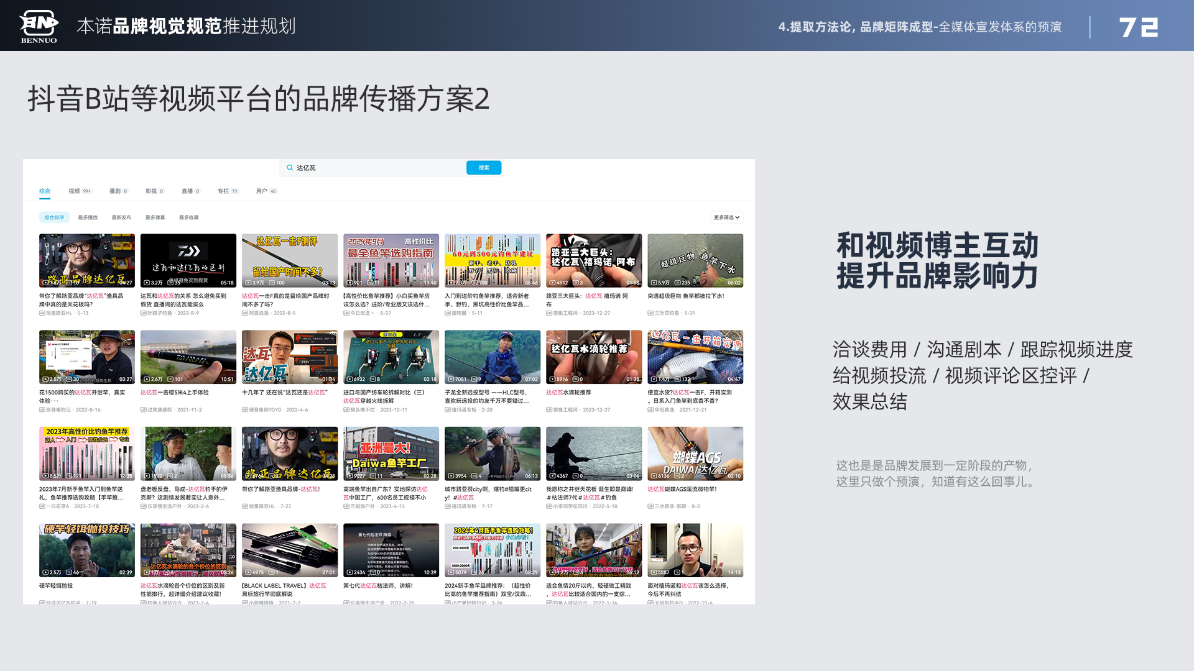Click the page number 72
Screen dimensions: 1194x671
pyautogui.click(x=1139, y=27)
